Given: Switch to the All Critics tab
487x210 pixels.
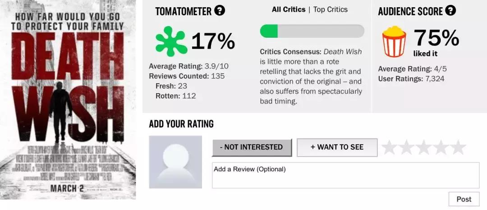Looking at the screenshot, I should pyautogui.click(x=289, y=9).
